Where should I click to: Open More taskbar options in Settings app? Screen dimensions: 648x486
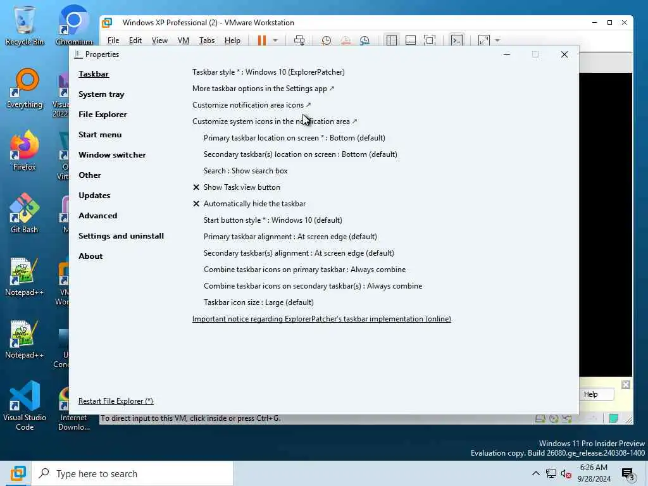tap(263, 89)
